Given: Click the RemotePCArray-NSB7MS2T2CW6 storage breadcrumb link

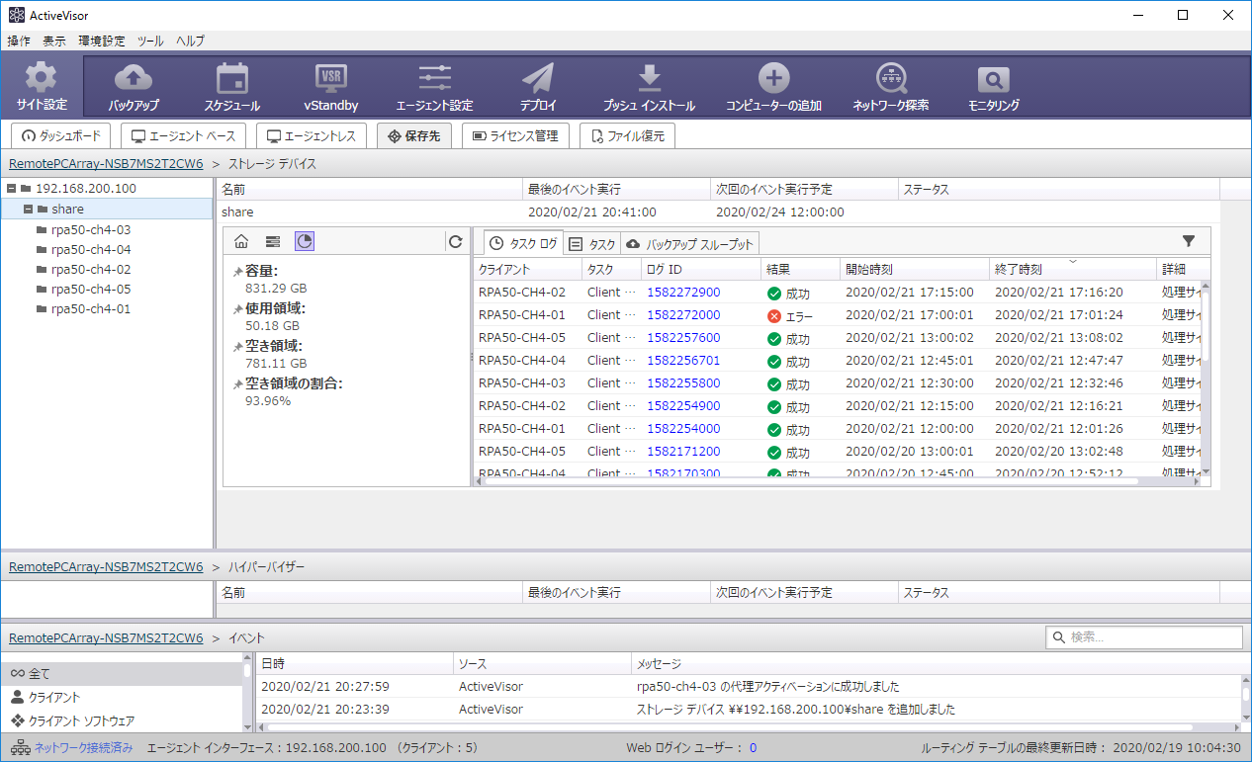Looking at the screenshot, I should click(106, 164).
